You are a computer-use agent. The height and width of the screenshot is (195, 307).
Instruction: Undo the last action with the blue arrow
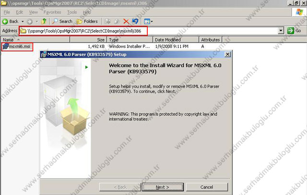[135, 21]
